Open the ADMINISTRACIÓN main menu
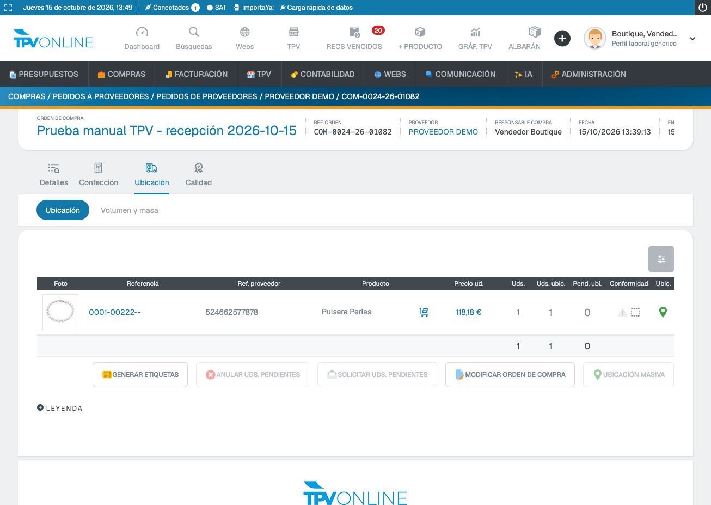 coord(589,74)
